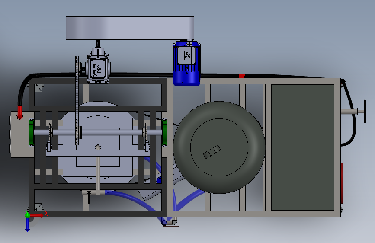Select the green bearing on left shaft end
The image size is (375, 243).
(x=31, y=132)
